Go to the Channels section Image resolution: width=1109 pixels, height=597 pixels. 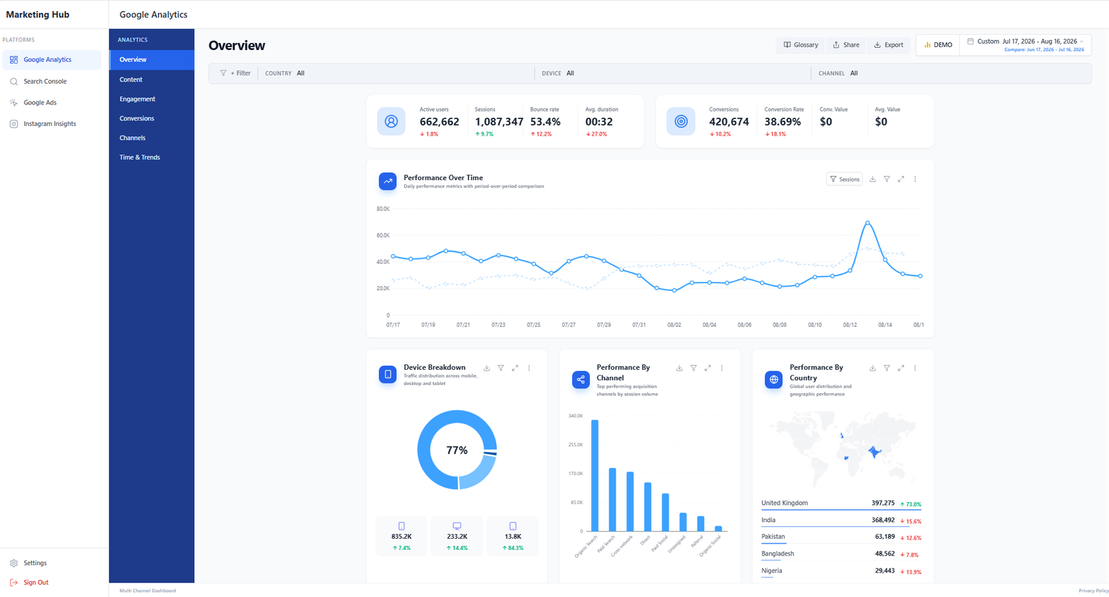click(151, 138)
